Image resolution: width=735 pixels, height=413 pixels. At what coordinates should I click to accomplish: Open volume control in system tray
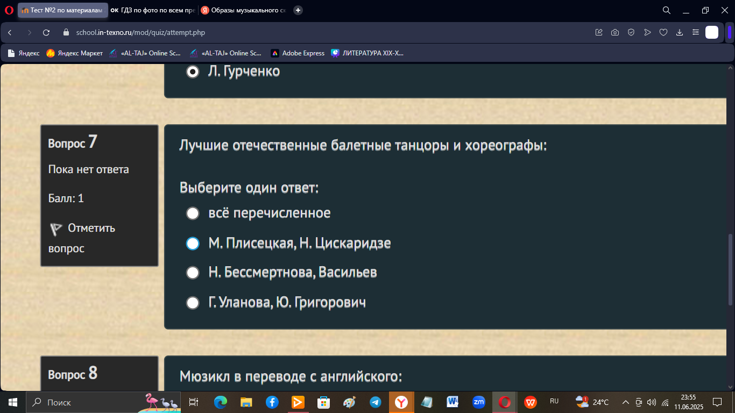click(652, 402)
